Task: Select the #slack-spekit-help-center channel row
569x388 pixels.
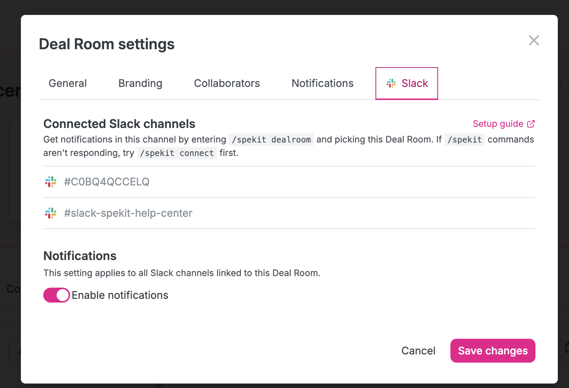Action: 289,213
